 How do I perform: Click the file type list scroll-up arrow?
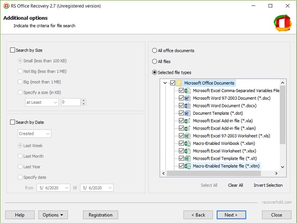pyautogui.click(x=283, y=83)
